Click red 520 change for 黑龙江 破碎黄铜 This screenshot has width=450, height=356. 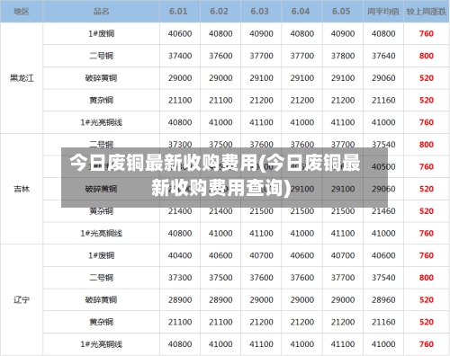(427, 78)
